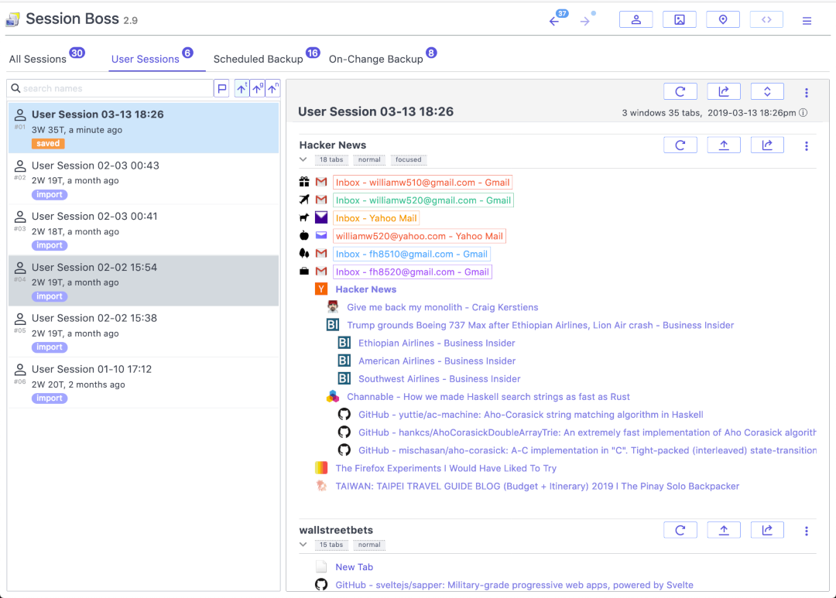836x598 pixels.
Task: Open session-level more options menu
Action: tap(806, 93)
